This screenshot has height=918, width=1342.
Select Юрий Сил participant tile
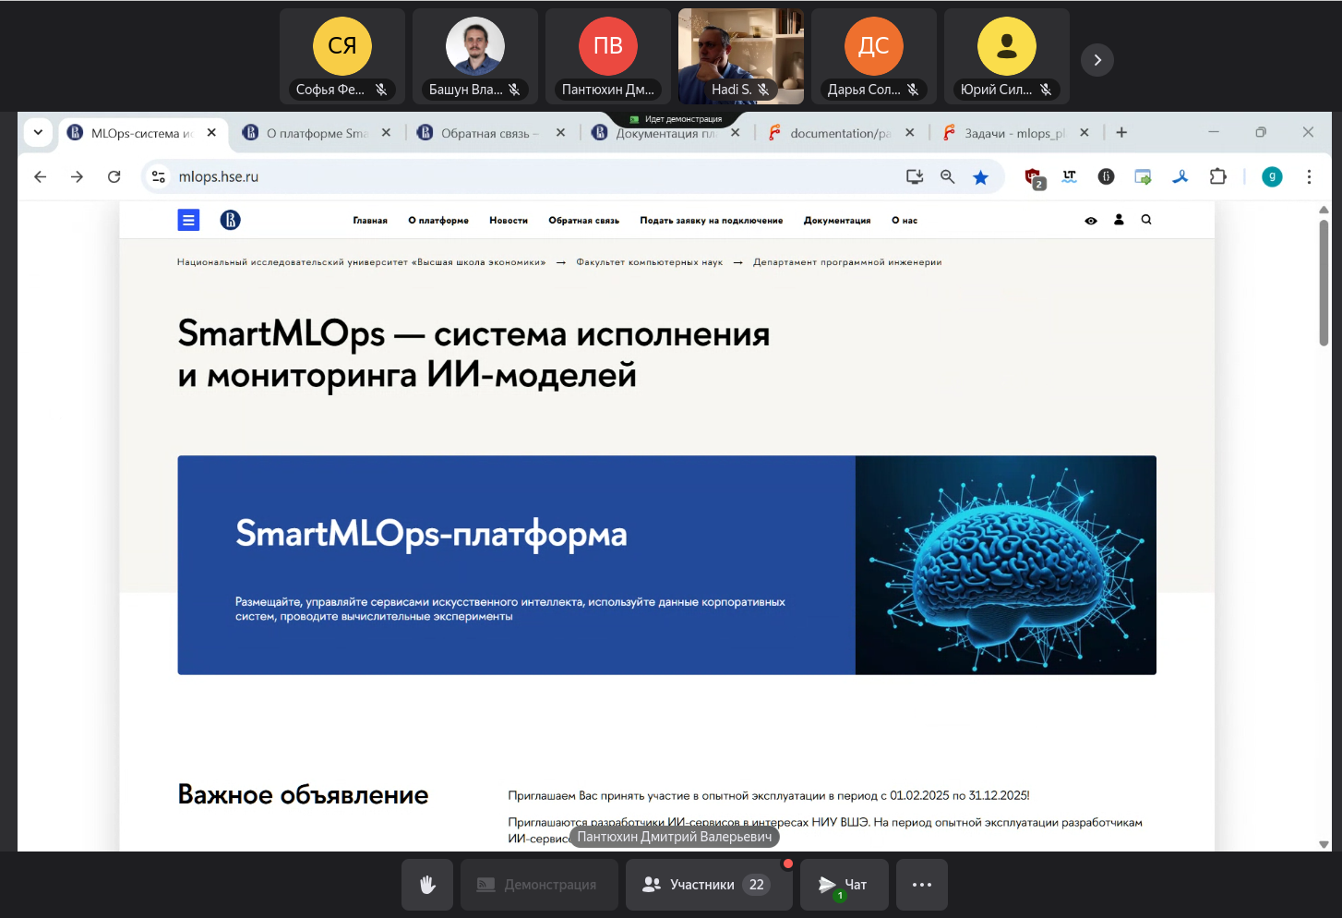point(1007,56)
